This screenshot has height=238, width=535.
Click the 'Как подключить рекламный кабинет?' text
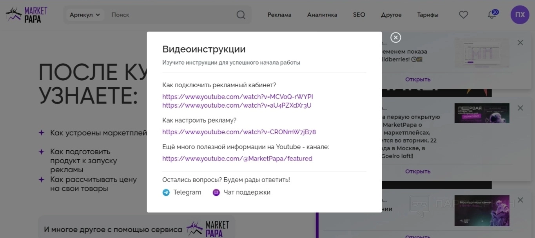tap(219, 85)
